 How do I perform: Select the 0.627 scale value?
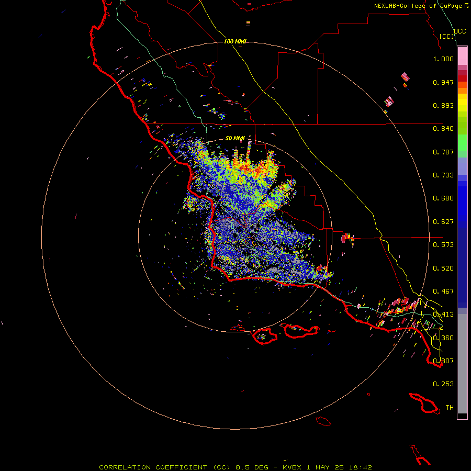pos(443,222)
